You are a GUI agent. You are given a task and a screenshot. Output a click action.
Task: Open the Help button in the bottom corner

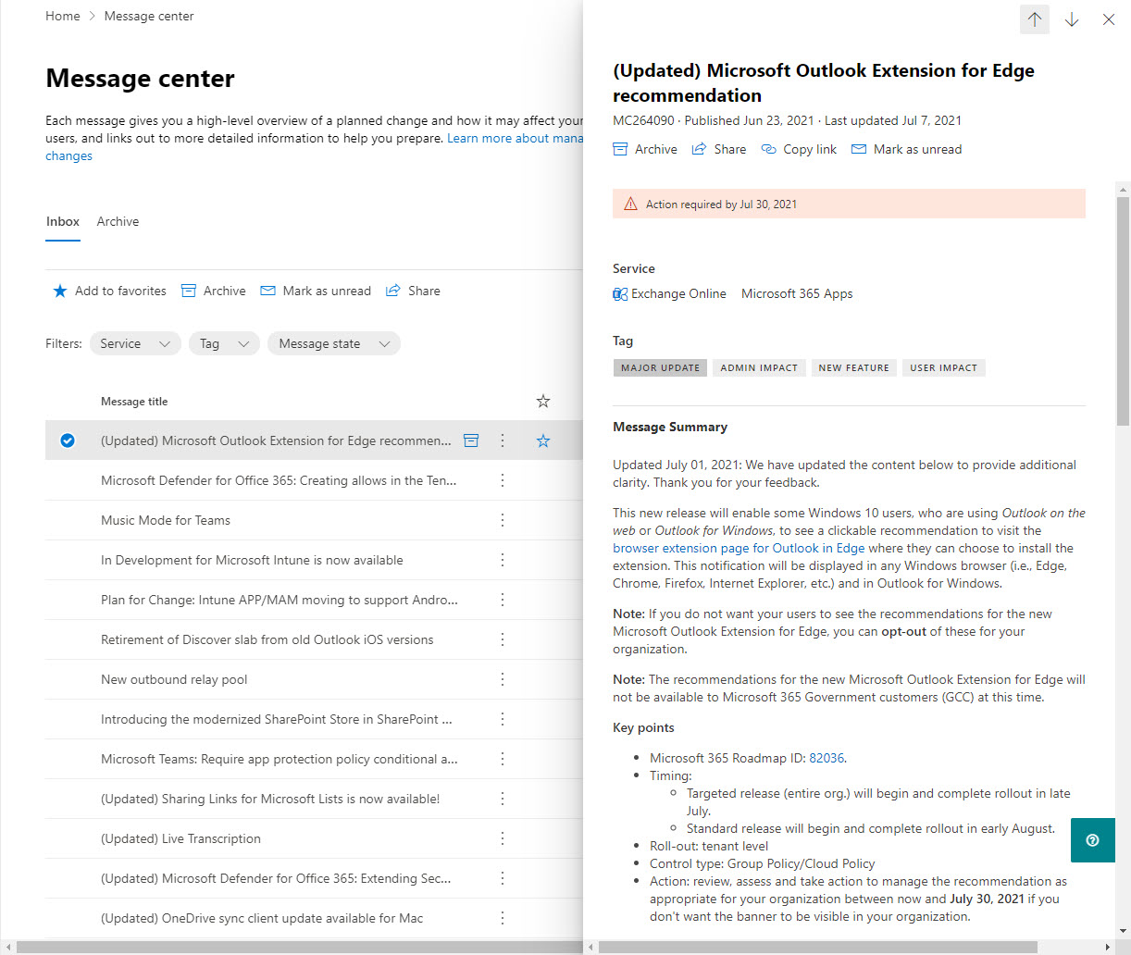click(x=1092, y=840)
